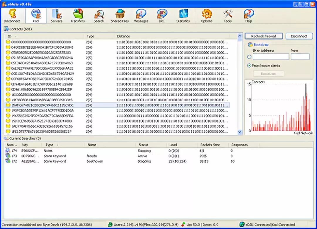
Task: Click the IP or Address input field
Action: click(x=271, y=57)
